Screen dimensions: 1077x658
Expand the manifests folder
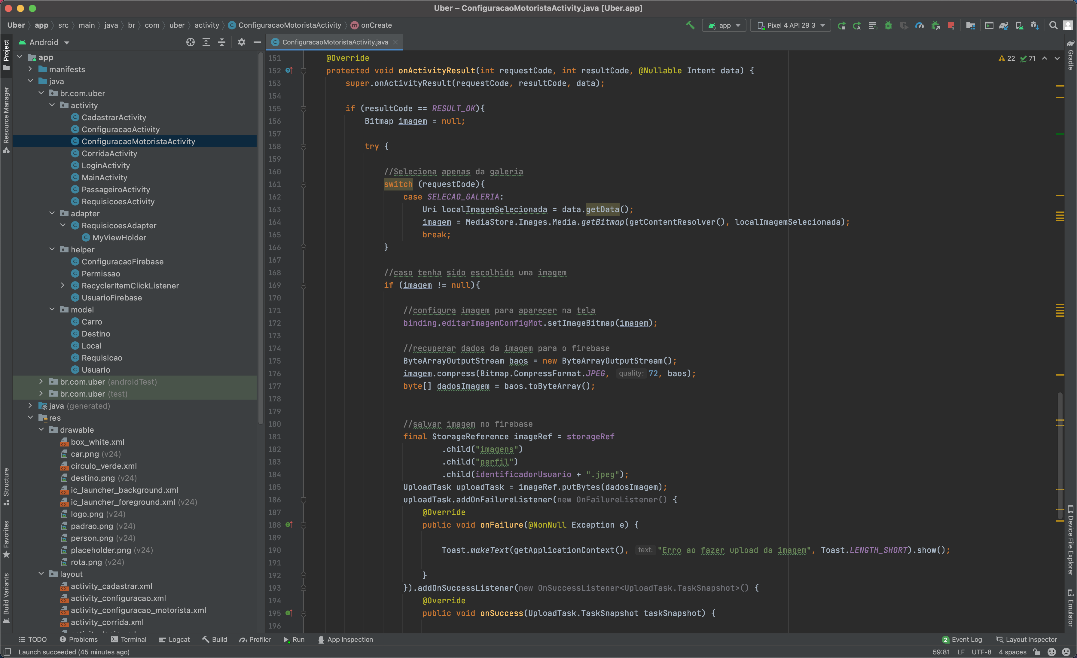(30, 69)
